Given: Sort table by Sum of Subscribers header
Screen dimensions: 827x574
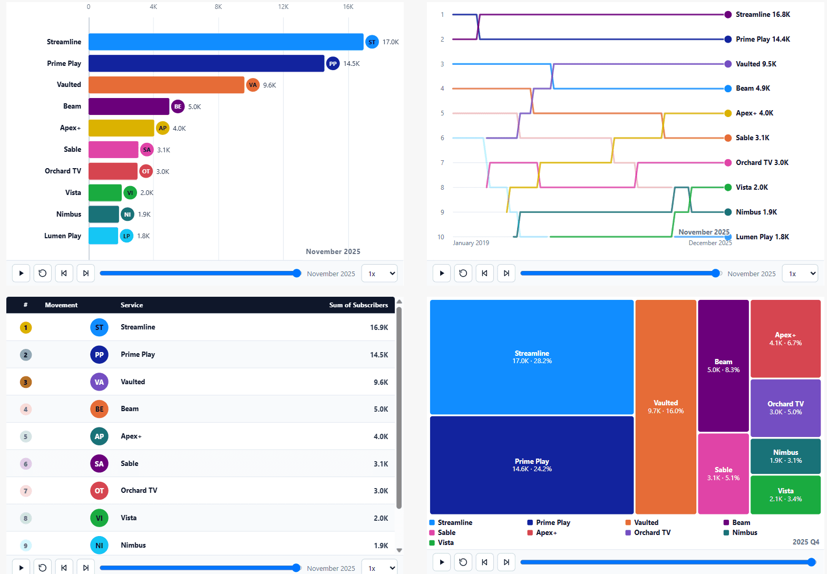Looking at the screenshot, I should [358, 305].
